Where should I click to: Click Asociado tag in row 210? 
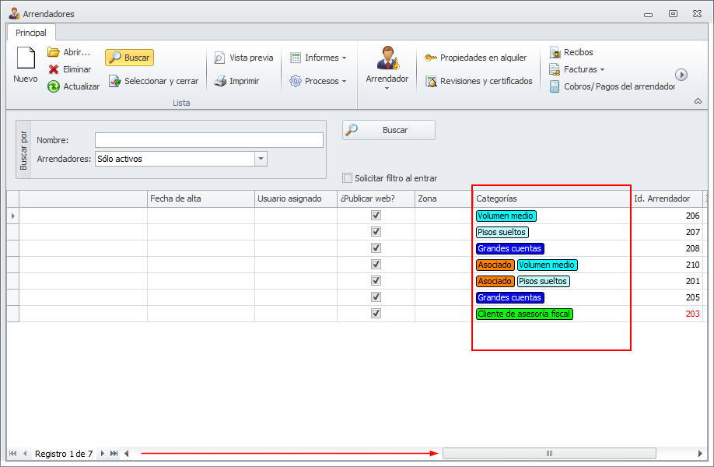[495, 265]
